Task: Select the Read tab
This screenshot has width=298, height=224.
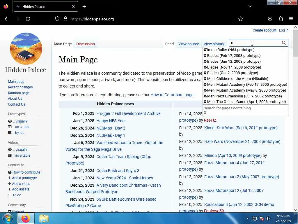Action: [169, 44]
